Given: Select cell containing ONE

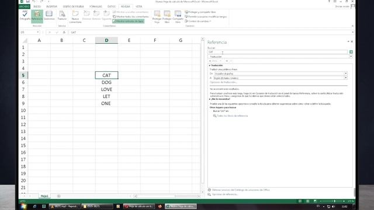Looking at the screenshot, I should (106, 103).
